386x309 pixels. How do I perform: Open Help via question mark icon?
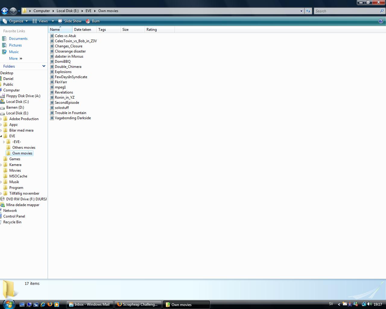click(x=381, y=21)
